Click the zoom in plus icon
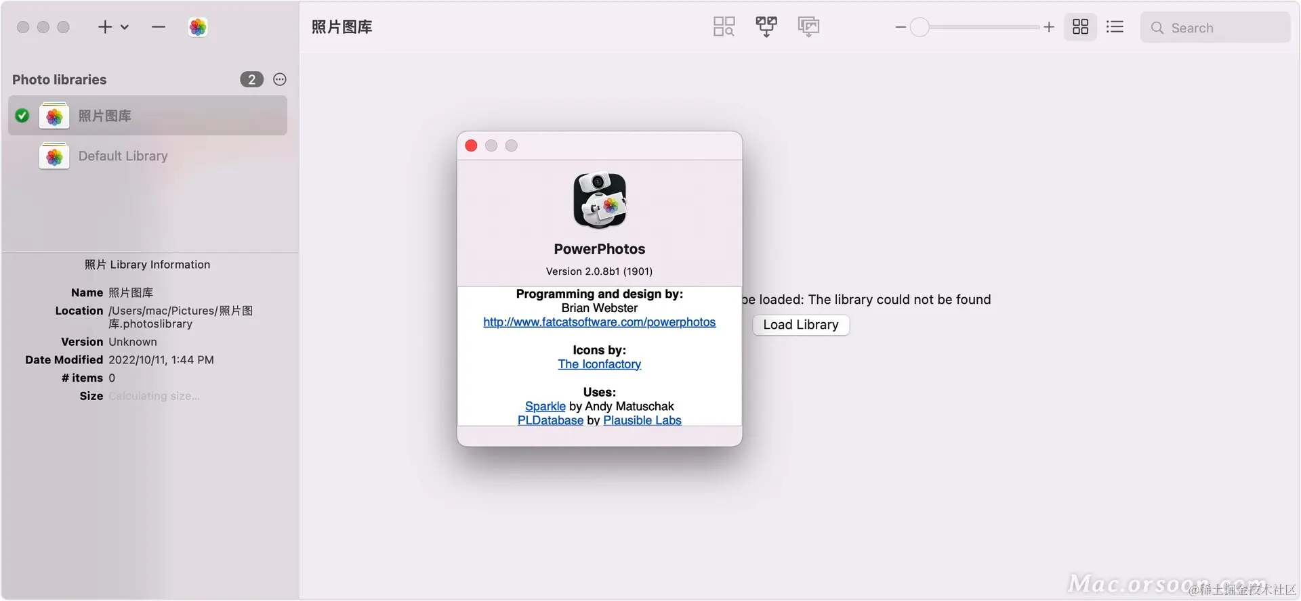Screen dimensions: 1301x601 coord(1049,27)
